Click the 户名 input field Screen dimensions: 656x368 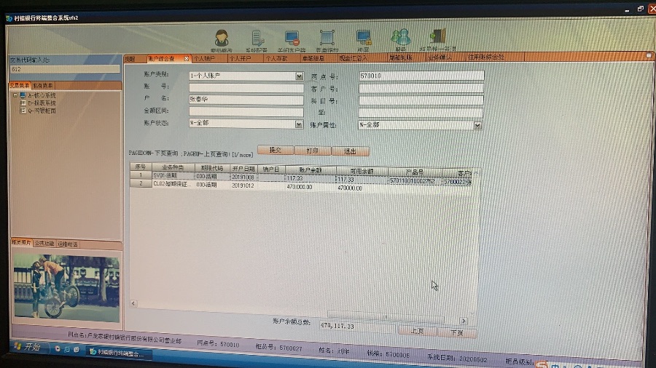point(246,100)
